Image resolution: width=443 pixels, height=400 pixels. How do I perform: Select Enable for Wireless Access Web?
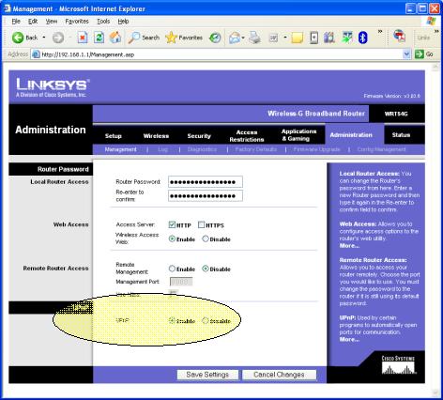pos(172,238)
